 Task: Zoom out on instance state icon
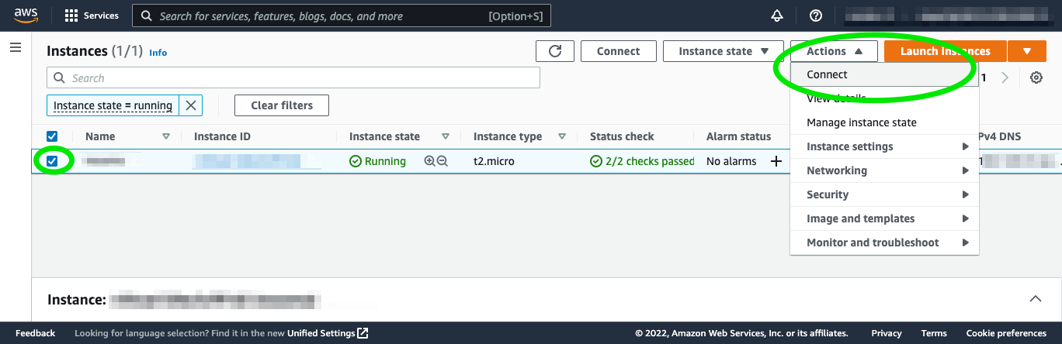point(442,161)
